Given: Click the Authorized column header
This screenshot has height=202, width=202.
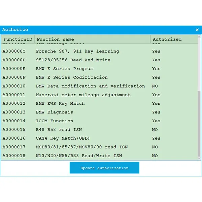Looking at the screenshot, I should [174, 39].
